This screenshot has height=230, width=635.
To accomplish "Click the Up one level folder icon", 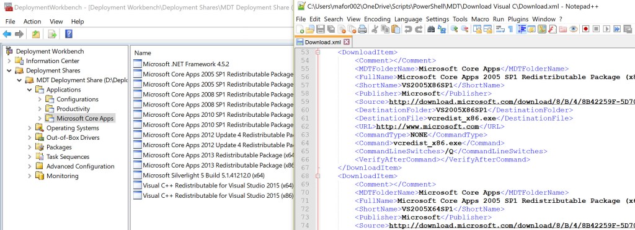I will tap(36, 34).
